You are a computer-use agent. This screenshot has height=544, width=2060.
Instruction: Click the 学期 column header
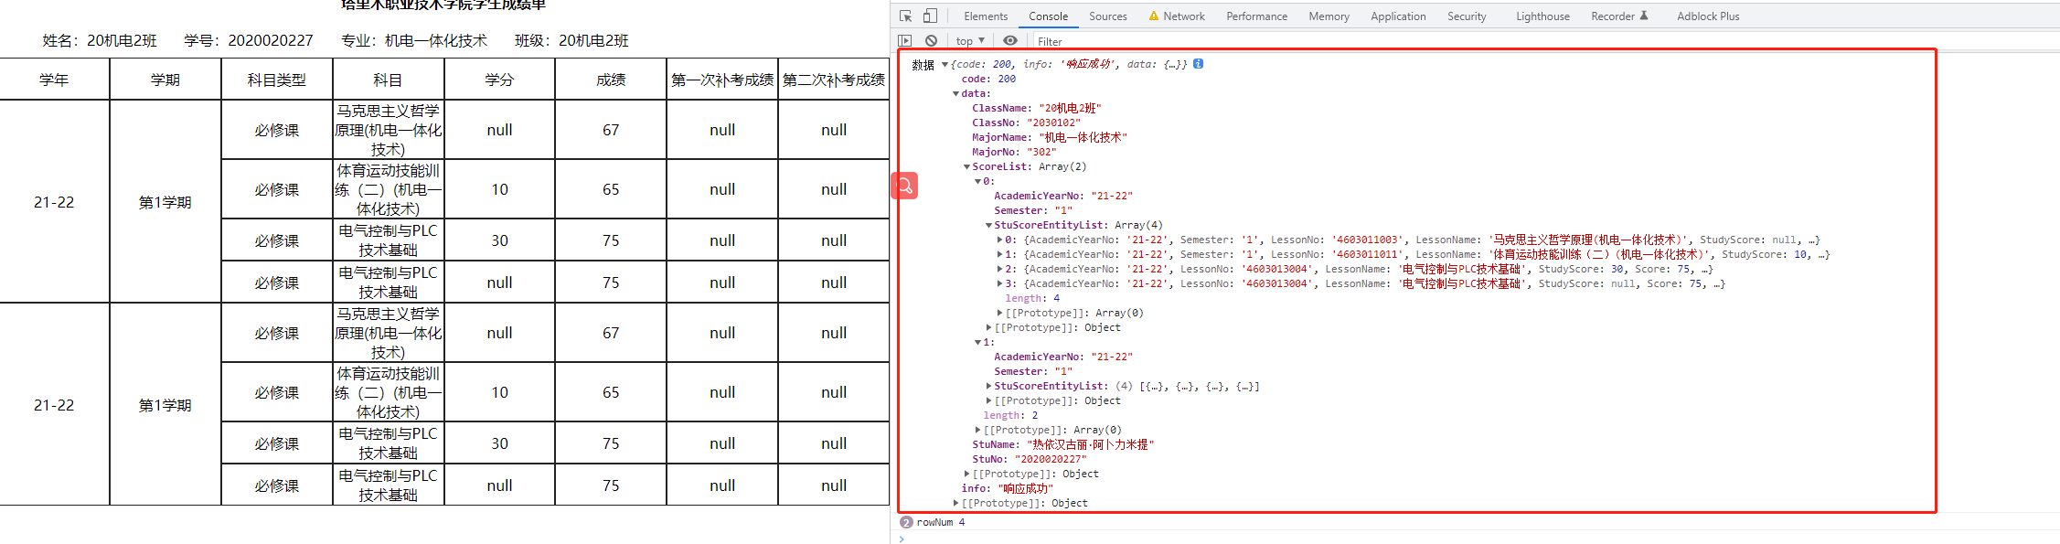165,80
